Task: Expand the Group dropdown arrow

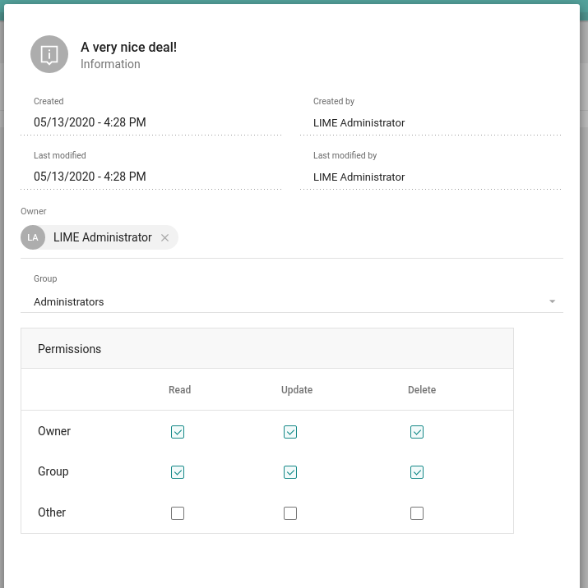Action: [552, 301]
